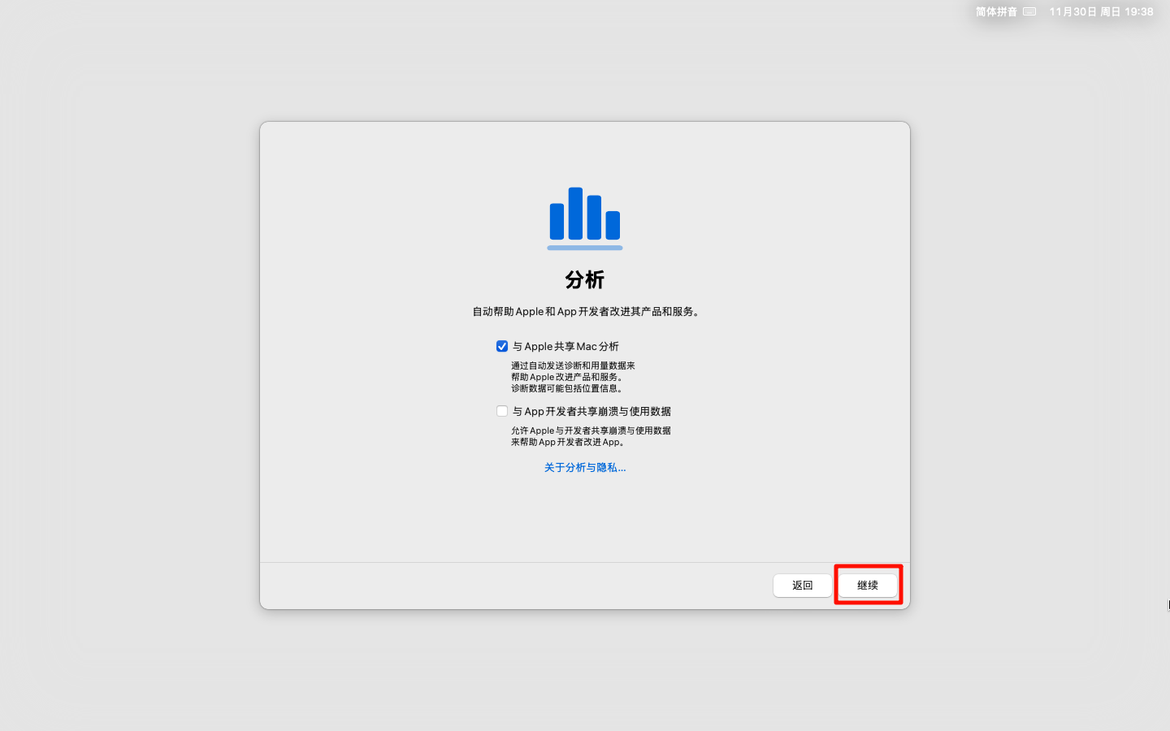The width and height of the screenshot is (1170, 731).
Task: Enable 与 App 开发者共享崩溃与使用数据 checkbox
Action: click(502, 411)
